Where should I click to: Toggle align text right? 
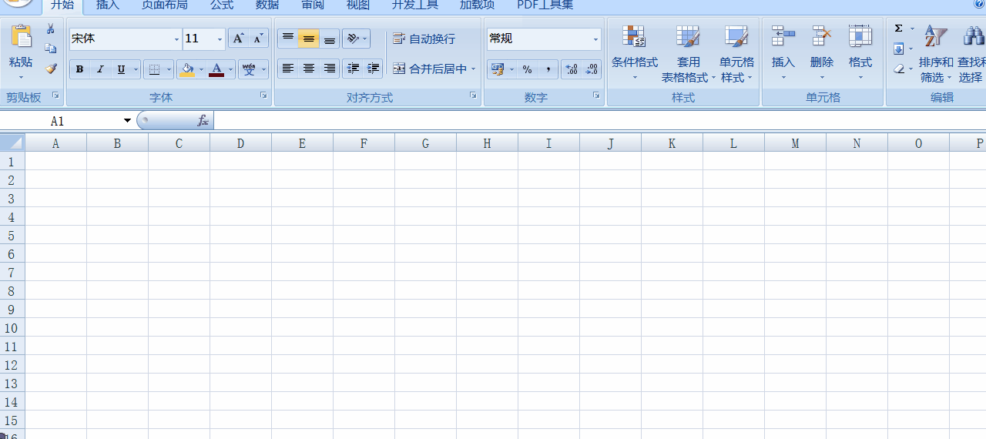[x=330, y=69]
